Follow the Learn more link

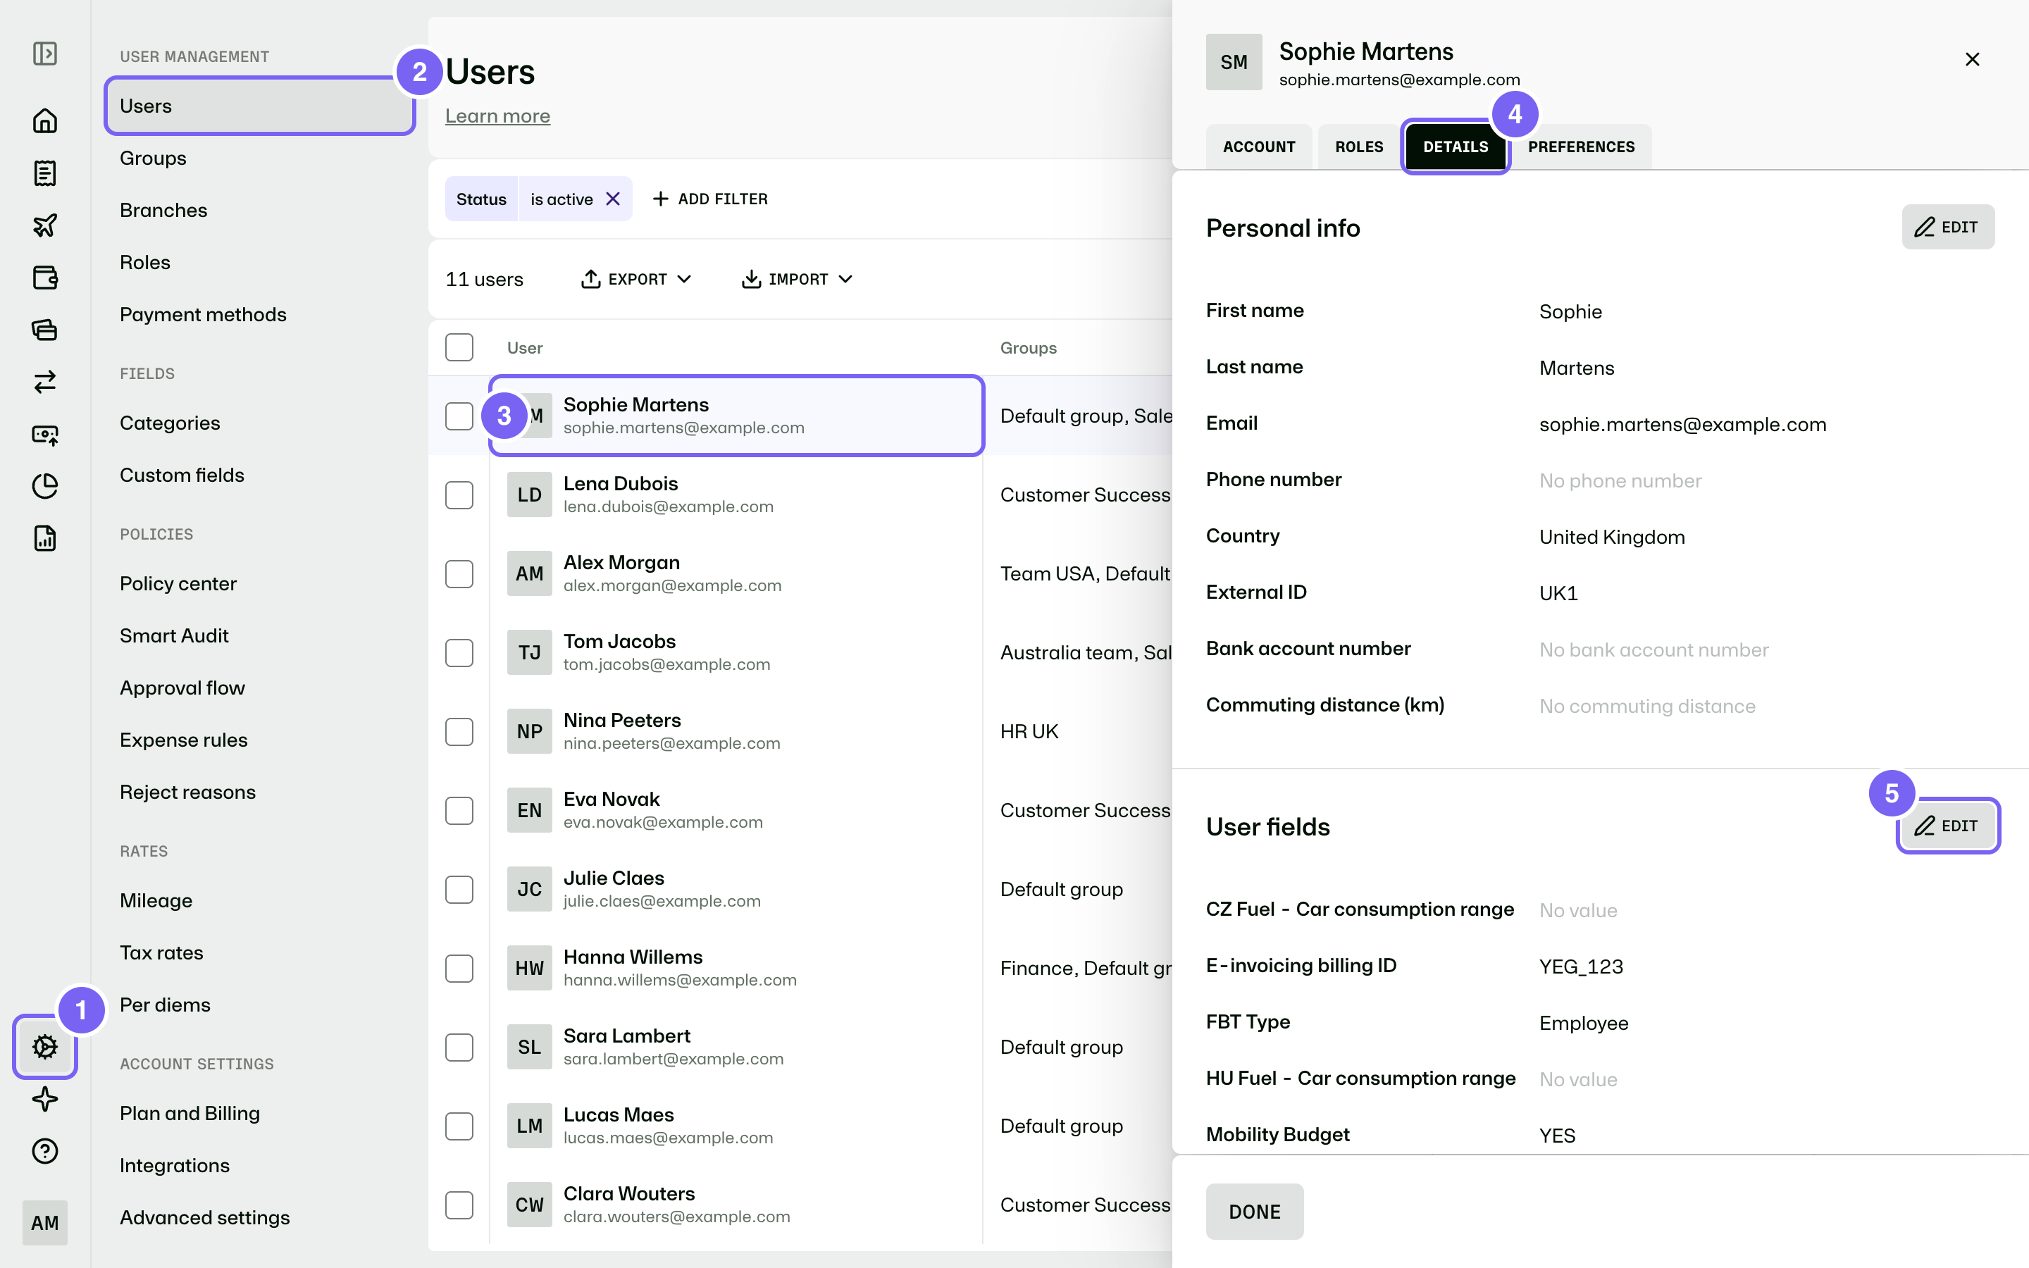pos(497,116)
